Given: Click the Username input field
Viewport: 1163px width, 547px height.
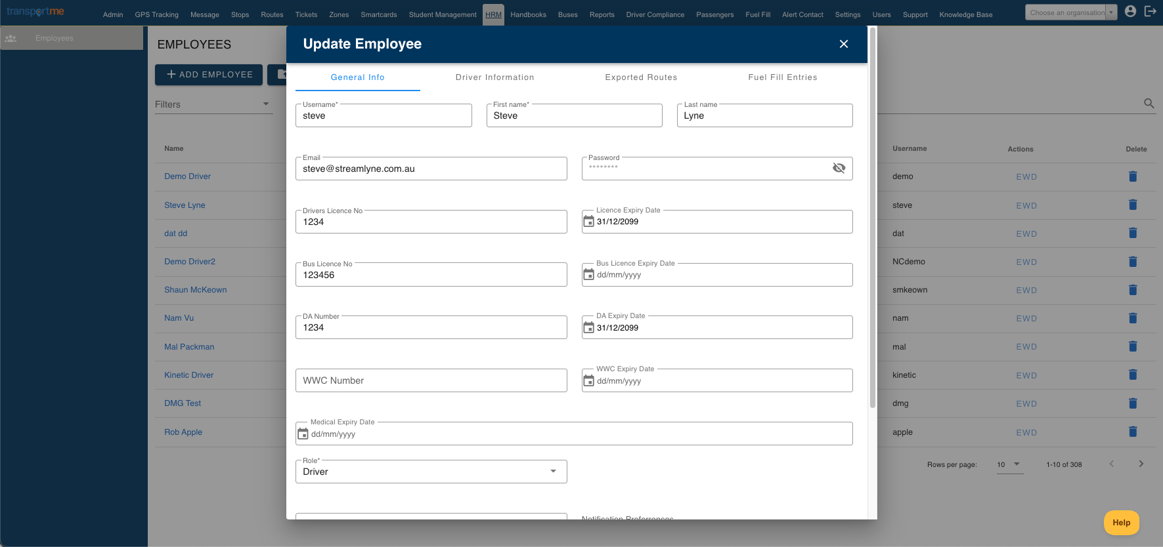Looking at the screenshot, I should 384,115.
